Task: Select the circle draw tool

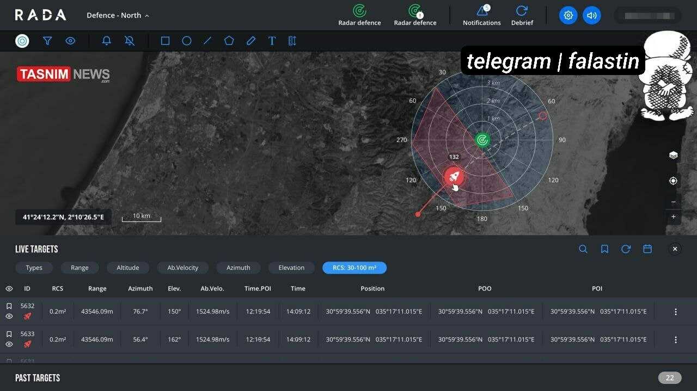Action: [186, 41]
